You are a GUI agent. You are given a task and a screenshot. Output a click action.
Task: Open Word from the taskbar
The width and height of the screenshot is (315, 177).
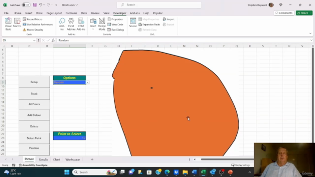194,172
